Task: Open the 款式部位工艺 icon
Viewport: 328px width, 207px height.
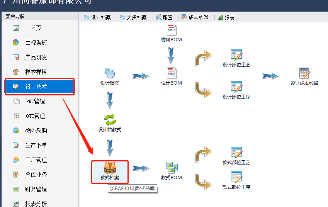Action: tap(236, 153)
